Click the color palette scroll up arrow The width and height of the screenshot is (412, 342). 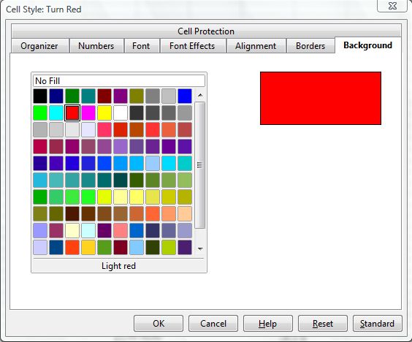point(200,95)
